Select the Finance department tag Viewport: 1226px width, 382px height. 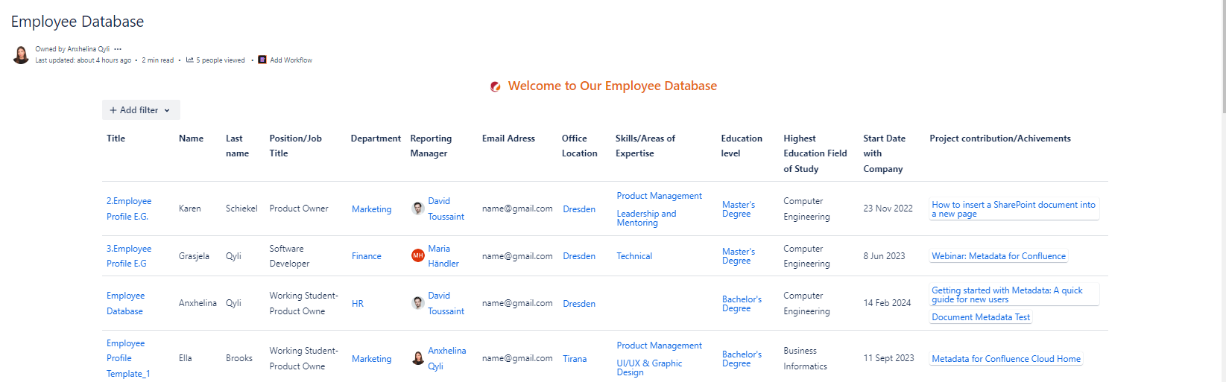(366, 256)
